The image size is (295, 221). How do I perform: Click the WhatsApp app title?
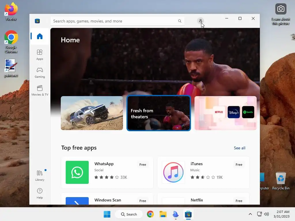click(104, 164)
